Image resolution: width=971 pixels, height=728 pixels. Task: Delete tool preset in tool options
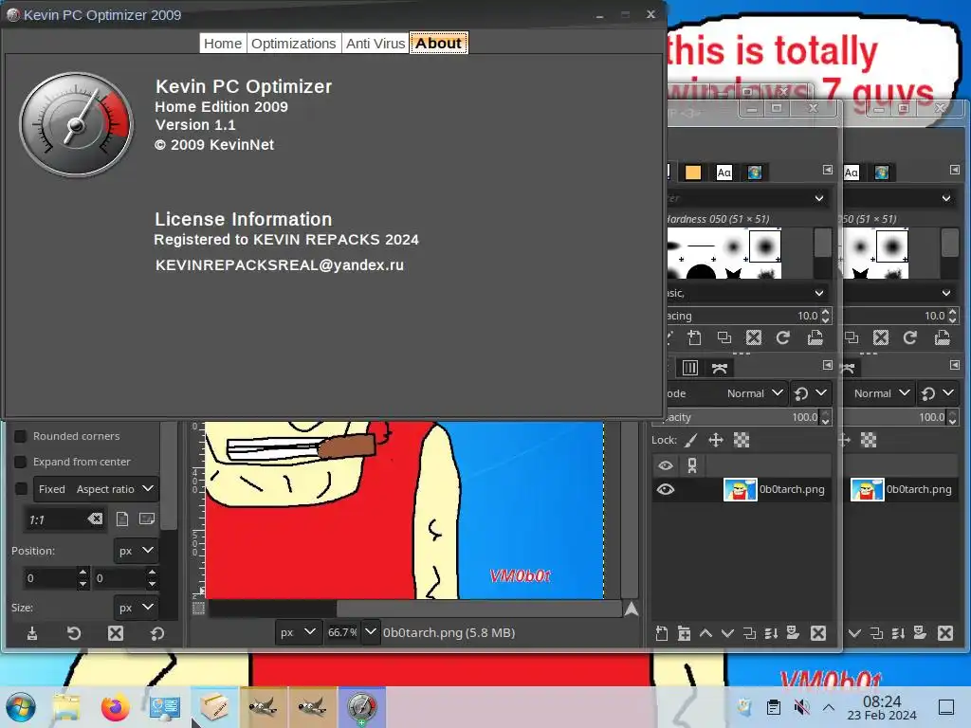115,633
